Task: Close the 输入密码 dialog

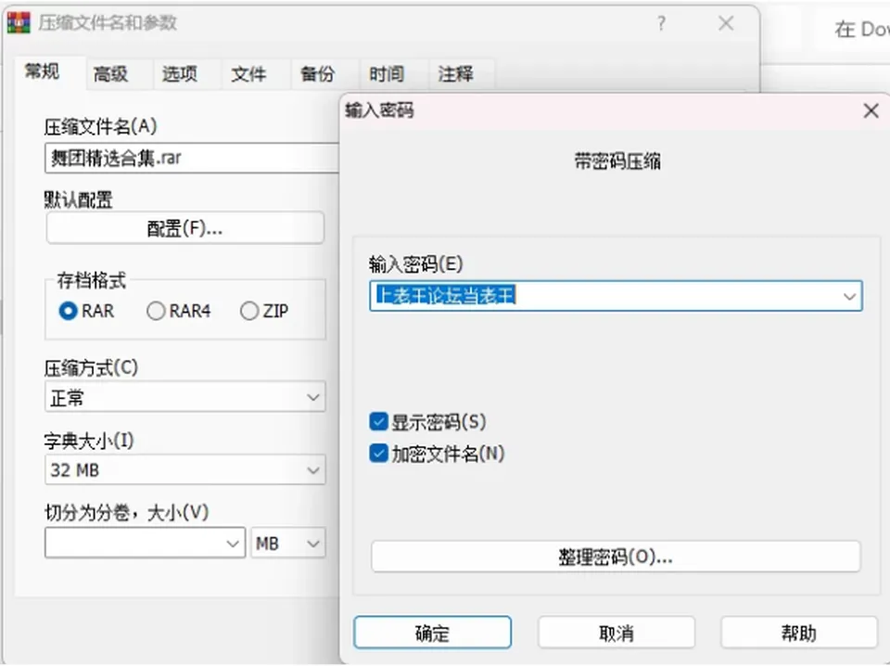Action: click(871, 110)
